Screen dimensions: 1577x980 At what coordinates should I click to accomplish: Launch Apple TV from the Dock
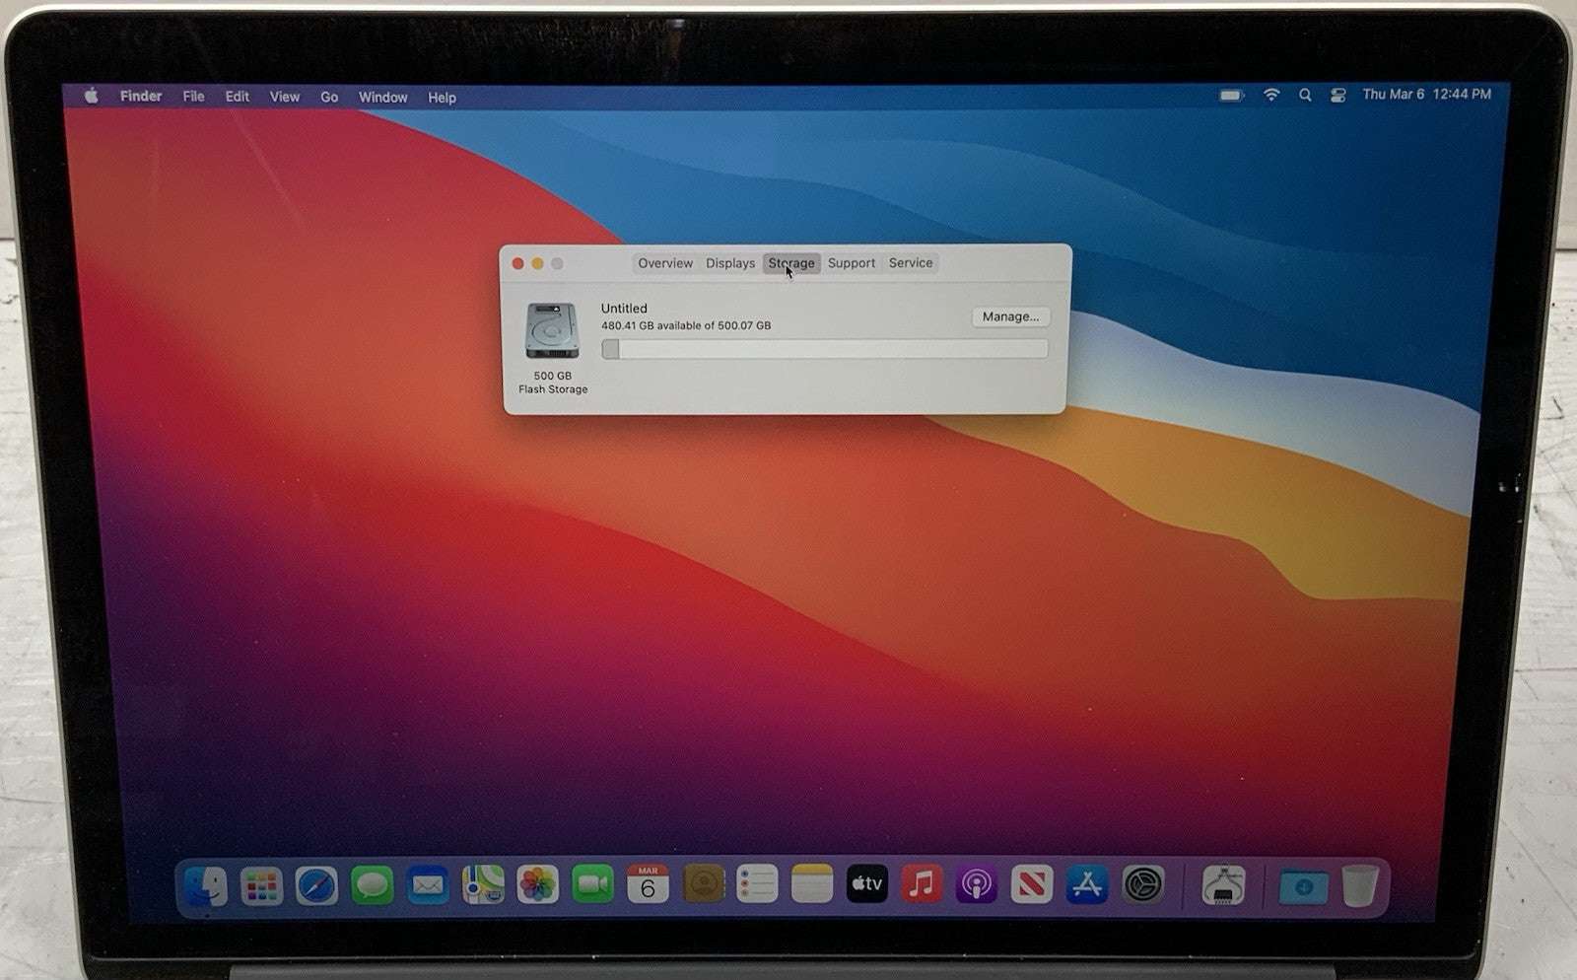[867, 884]
